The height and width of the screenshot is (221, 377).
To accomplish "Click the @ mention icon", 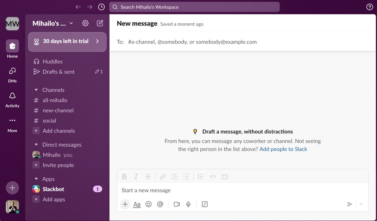I will coord(160,204).
